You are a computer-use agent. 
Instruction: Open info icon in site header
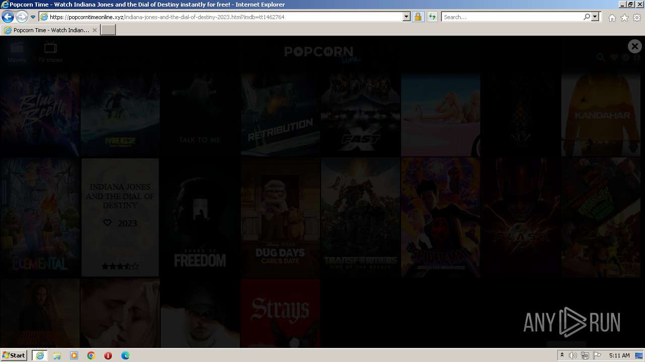[x=637, y=57]
